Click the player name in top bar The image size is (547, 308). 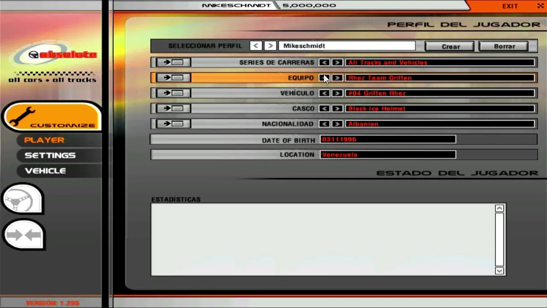click(x=236, y=6)
